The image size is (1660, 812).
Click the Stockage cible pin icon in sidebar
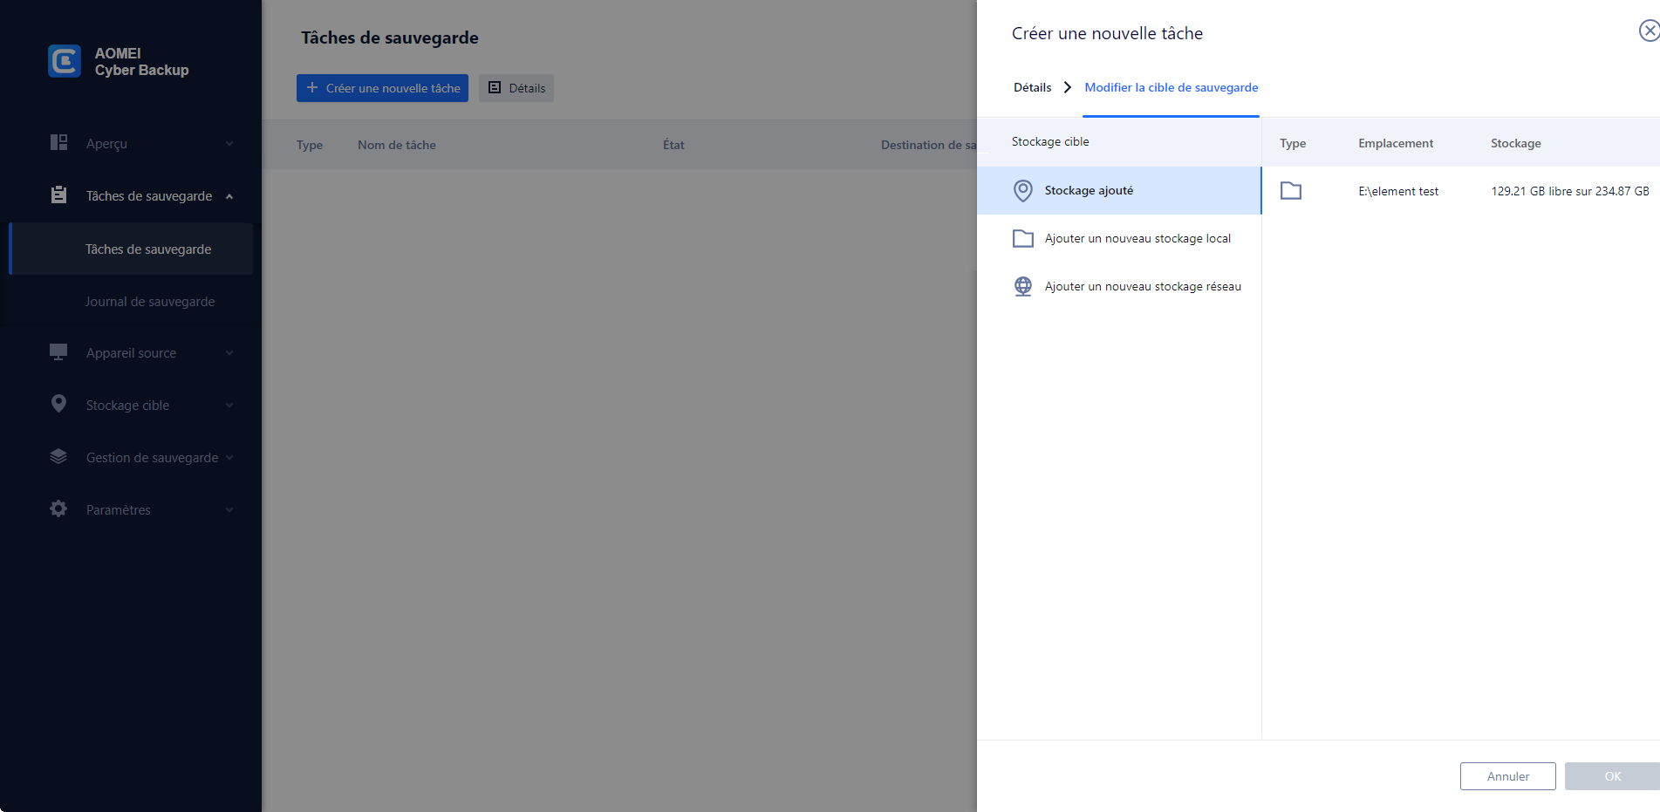[58, 404]
